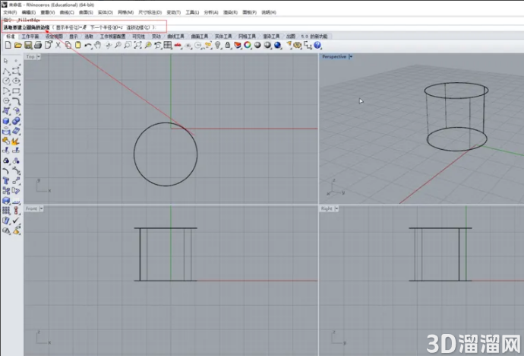Open the Front viewport title dropdown arrow
This screenshot has width=524, height=356.
42,208
